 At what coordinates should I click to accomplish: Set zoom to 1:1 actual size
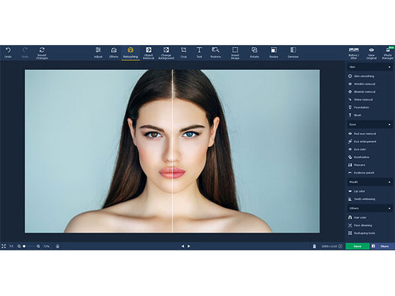point(11,246)
